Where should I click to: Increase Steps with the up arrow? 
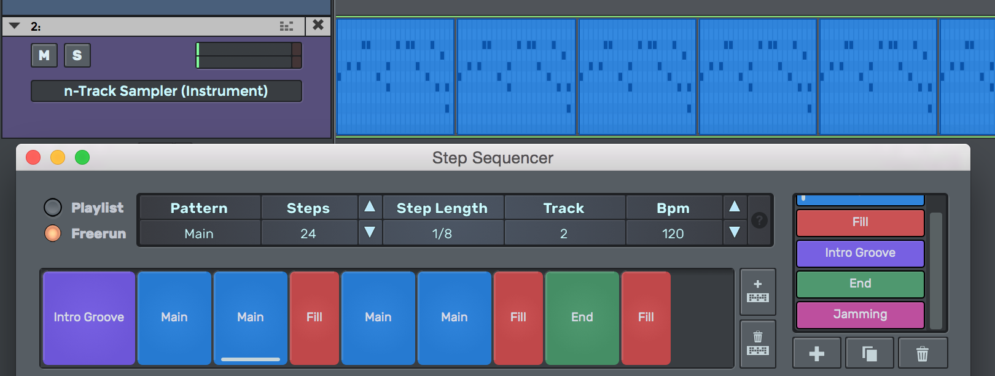[x=370, y=206]
